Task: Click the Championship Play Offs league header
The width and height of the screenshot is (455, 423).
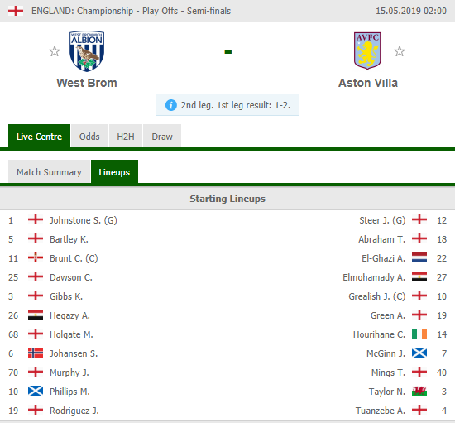Action: click(x=132, y=11)
